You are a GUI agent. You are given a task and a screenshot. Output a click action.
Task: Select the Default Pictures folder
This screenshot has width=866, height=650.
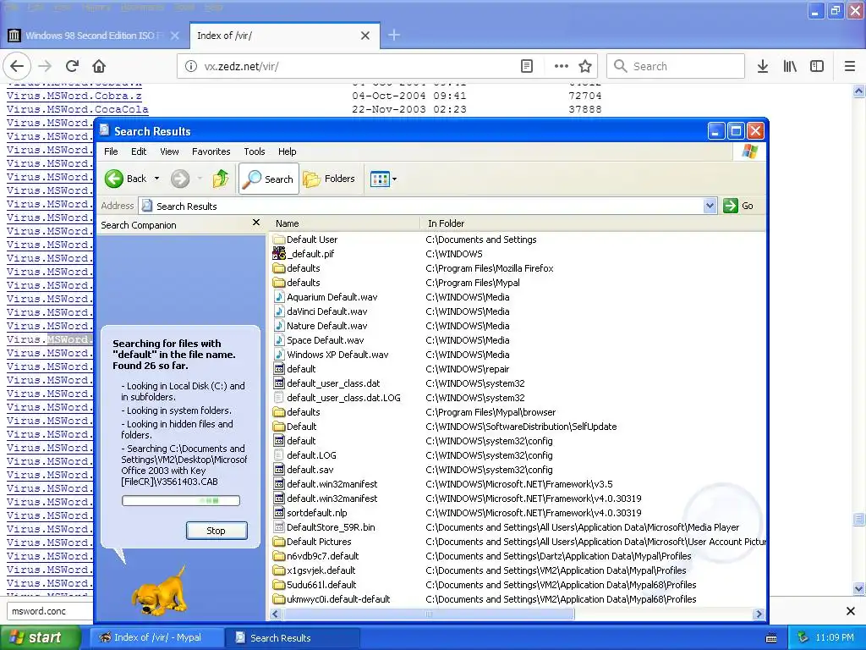pyautogui.click(x=319, y=542)
